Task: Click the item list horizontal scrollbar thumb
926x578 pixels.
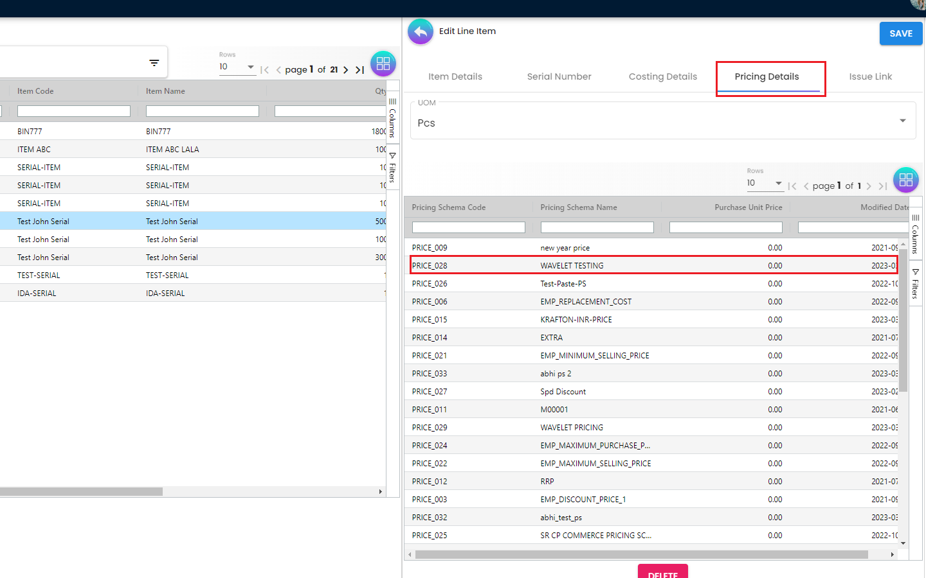Action: tap(81, 492)
